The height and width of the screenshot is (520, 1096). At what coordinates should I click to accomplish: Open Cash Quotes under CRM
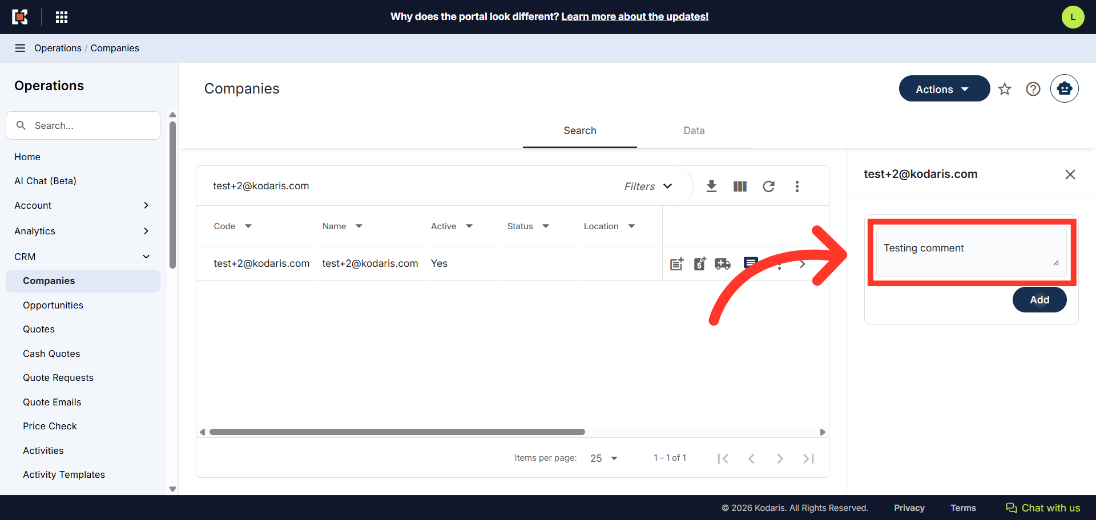point(51,354)
